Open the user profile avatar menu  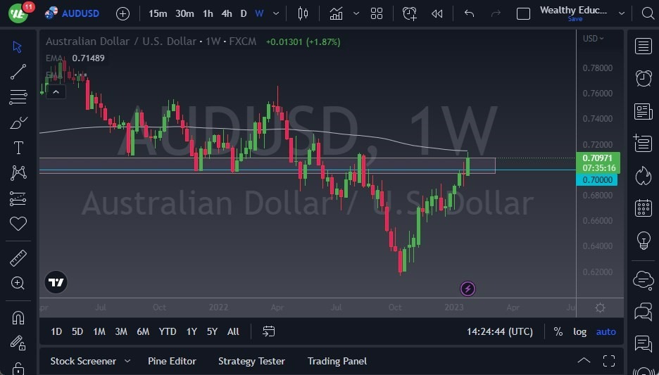pos(18,13)
